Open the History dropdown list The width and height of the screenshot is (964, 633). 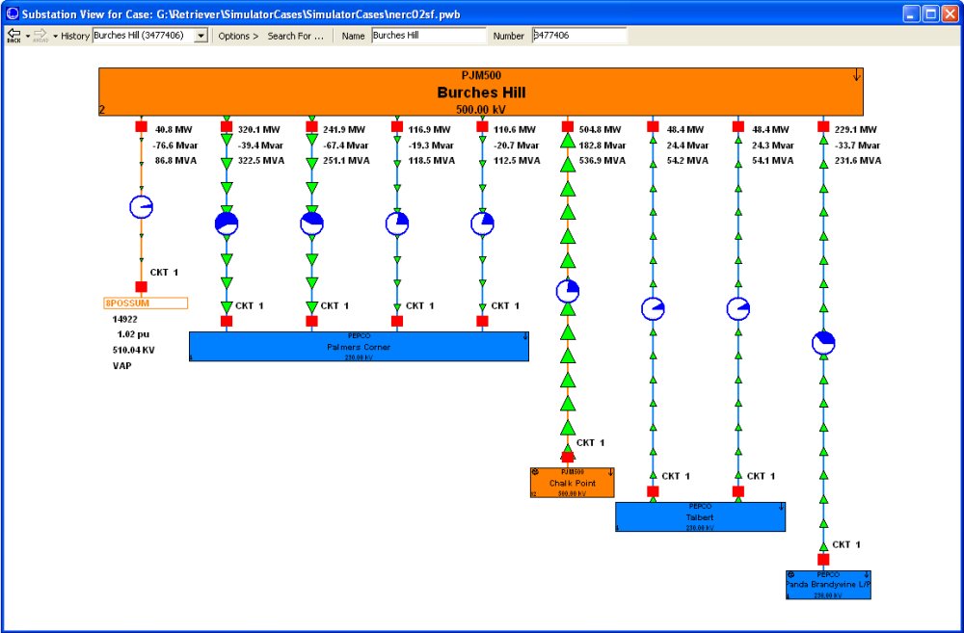tap(201, 36)
